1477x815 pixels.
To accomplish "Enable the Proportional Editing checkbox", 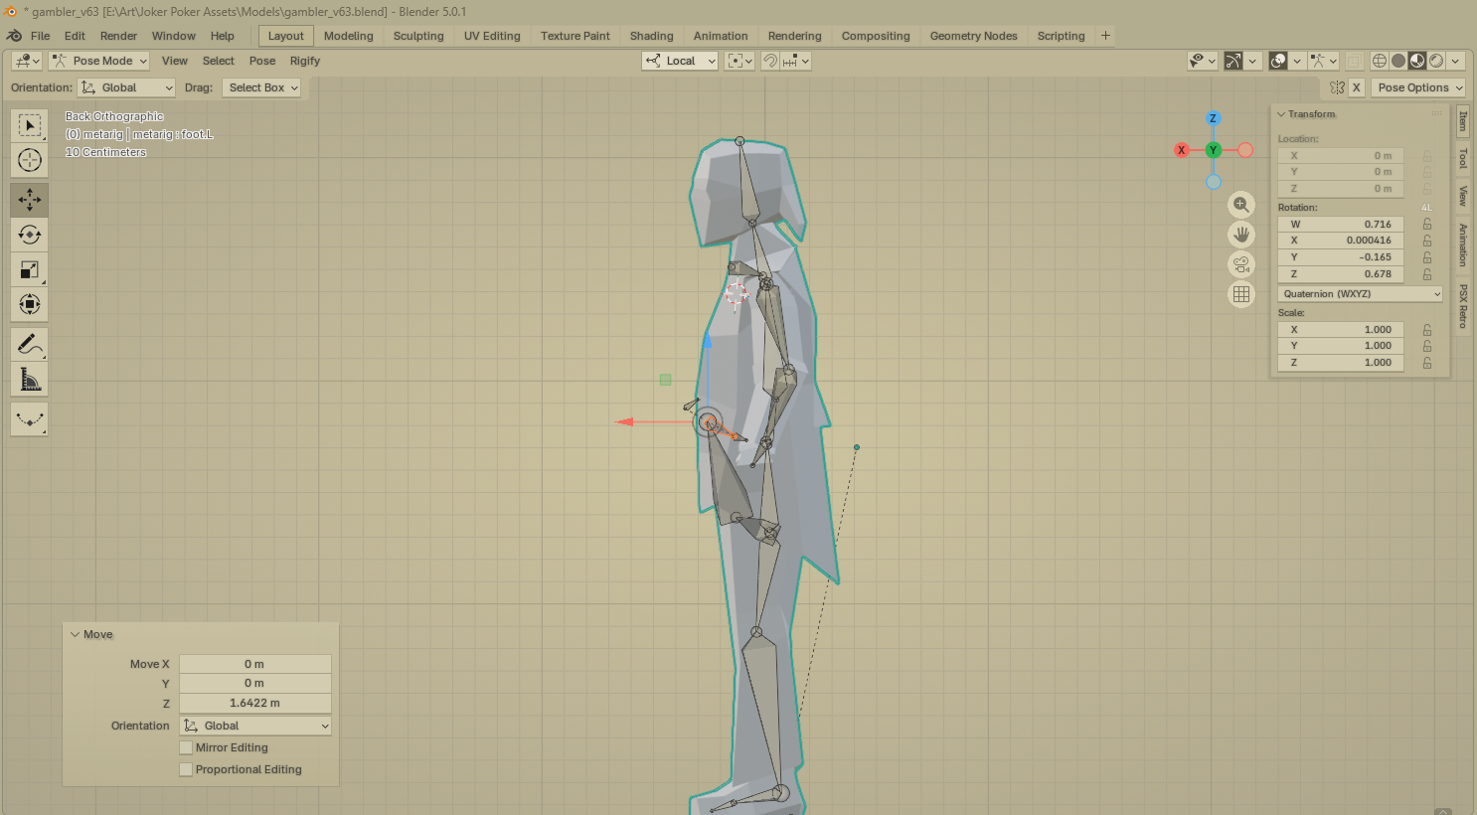I will tap(186, 769).
